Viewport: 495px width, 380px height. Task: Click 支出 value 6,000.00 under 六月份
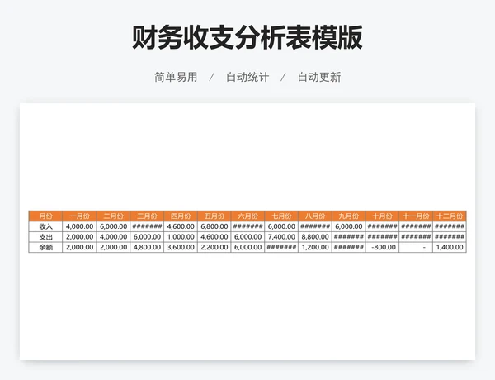point(247,237)
